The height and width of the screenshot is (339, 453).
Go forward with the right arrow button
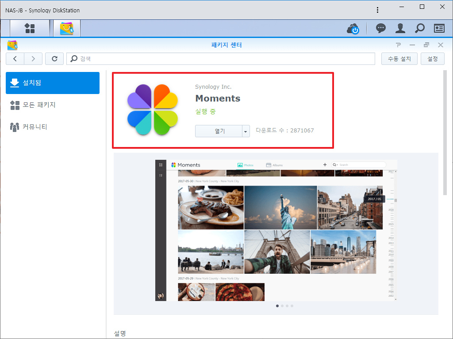tap(33, 59)
